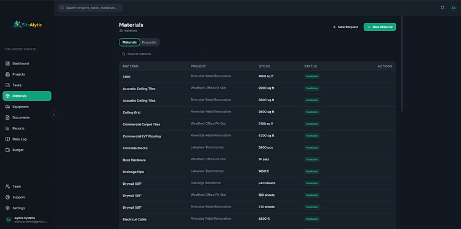Go to Equipment in the sidebar
This screenshot has width=461, height=229.
pos(26,107)
